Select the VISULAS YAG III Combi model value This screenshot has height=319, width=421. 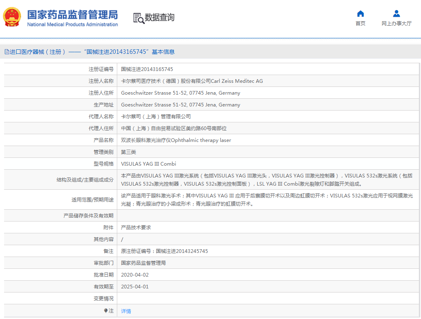click(149, 164)
